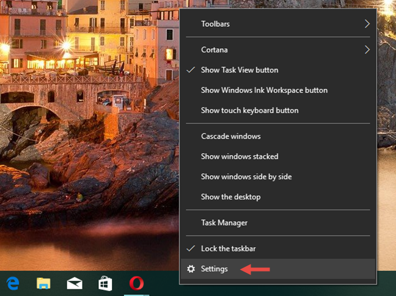Choose Cascade windows from the menu
The width and height of the screenshot is (396, 296).
(x=230, y=136)
